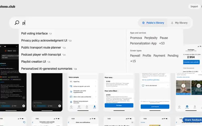Click the 'Voir le site internet' row

(x=155, y=86)
